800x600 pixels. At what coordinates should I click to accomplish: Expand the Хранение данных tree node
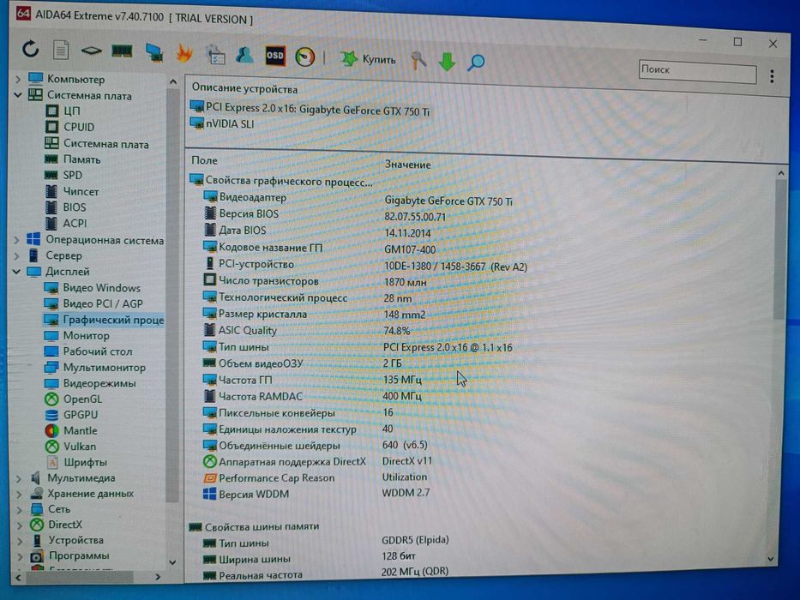pyautogui.click(x=19, y=494)
